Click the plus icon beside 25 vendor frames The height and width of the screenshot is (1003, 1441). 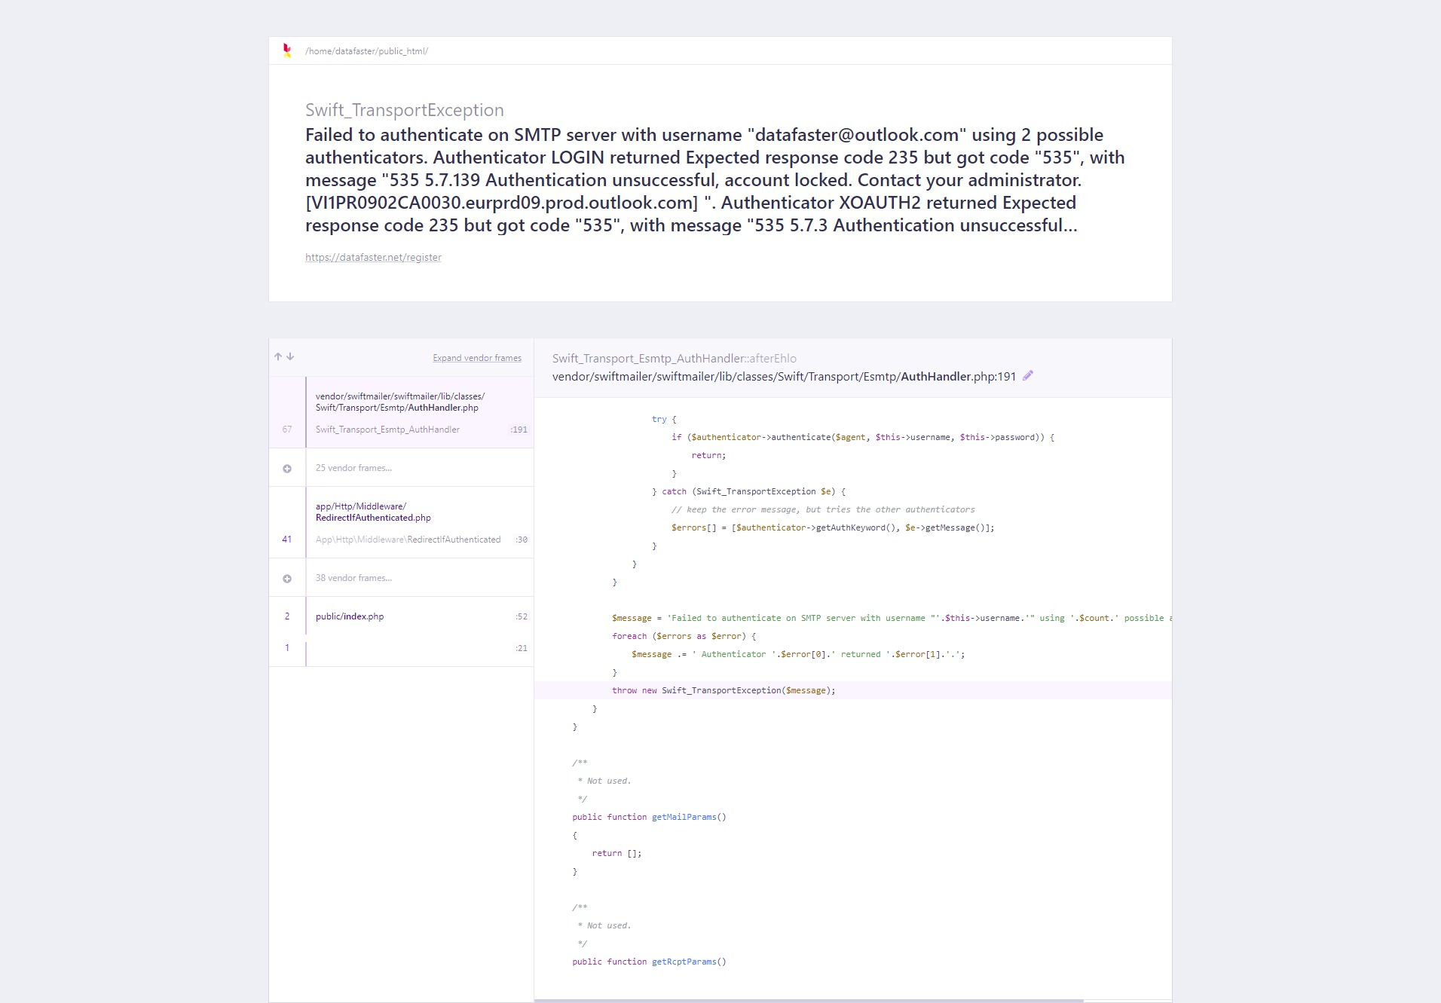point(287,469)
